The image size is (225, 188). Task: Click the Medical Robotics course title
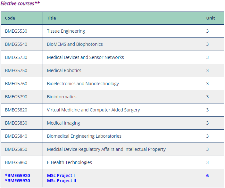coord(64,70)
